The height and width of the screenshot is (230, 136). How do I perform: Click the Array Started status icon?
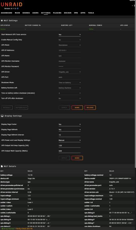[x=2, y=229]
